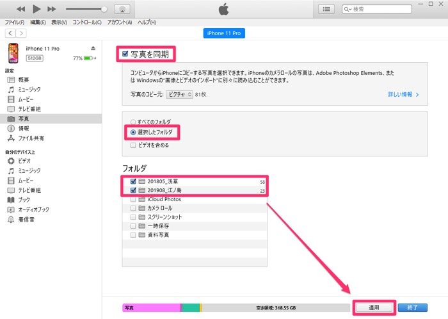The image size is (448, 319).
Task: Open オーディオブック on the device
Action: (x=33, y=209)
